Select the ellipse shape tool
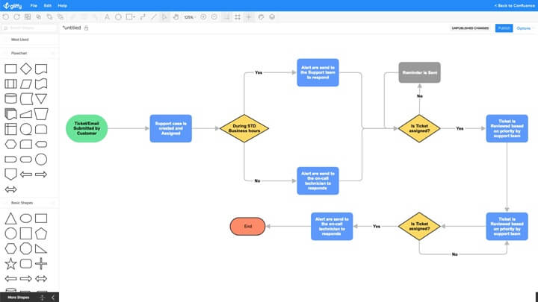Viewport: 538px width, 302px height. (118, 16)
